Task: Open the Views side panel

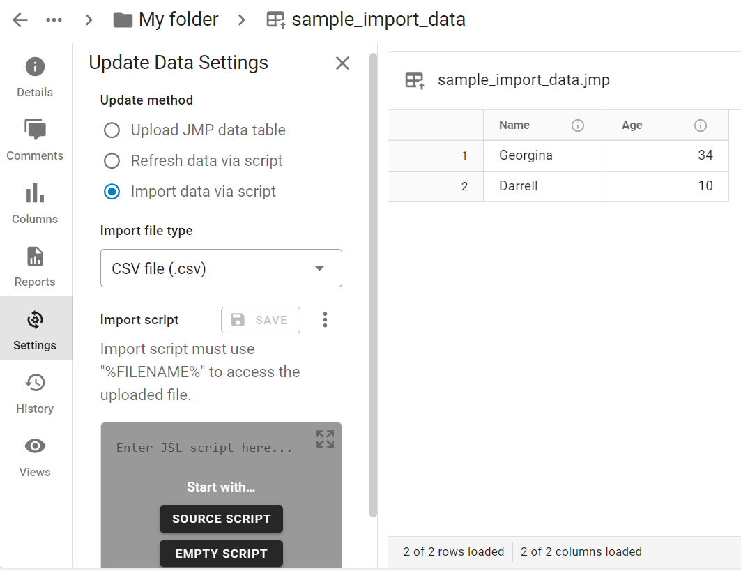Action: point(35,457)
